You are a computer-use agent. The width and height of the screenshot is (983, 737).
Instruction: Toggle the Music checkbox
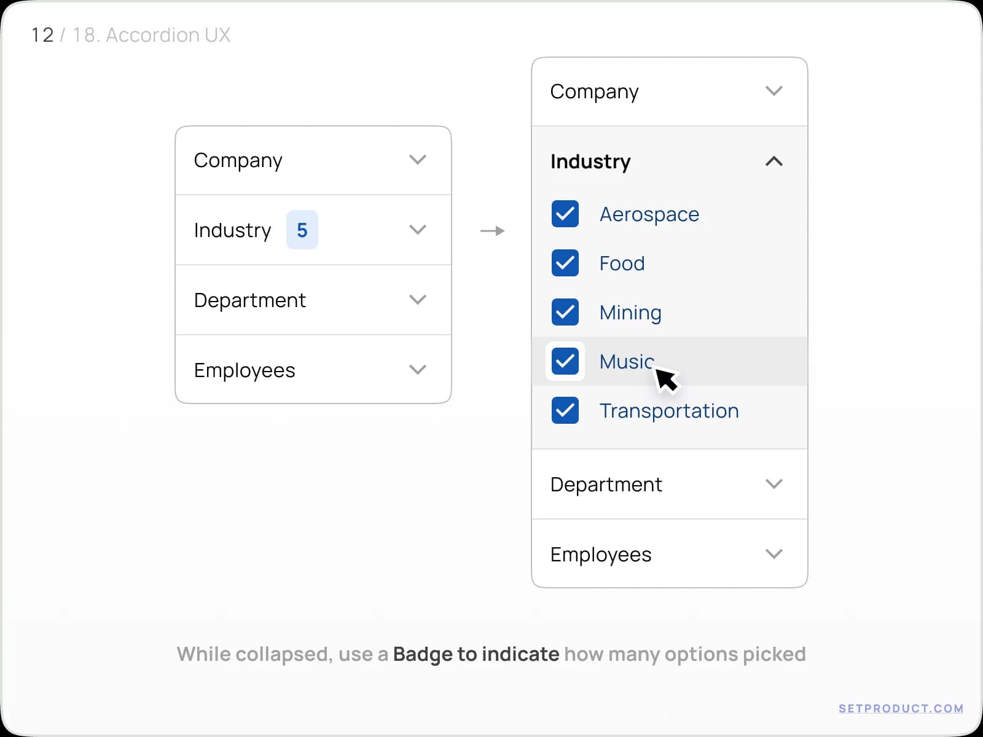coord(565,361)
